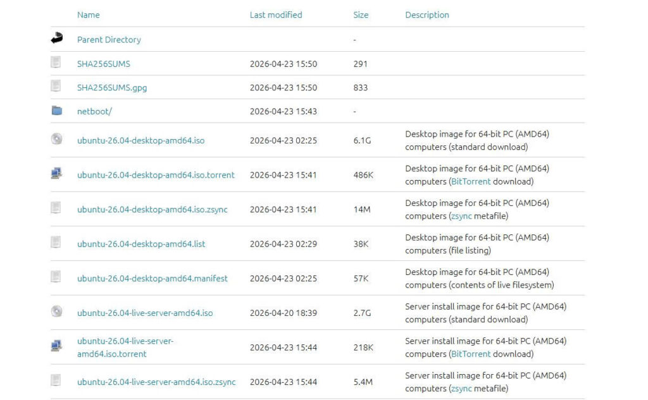The width and height of the screenshot is (648, 400).
Task: Click the 218K size value
Action: click(x=363, y=348)
